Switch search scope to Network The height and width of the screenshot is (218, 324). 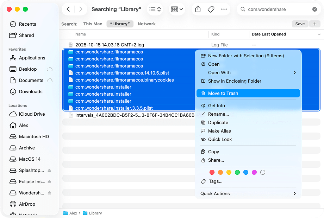point(147,24)
